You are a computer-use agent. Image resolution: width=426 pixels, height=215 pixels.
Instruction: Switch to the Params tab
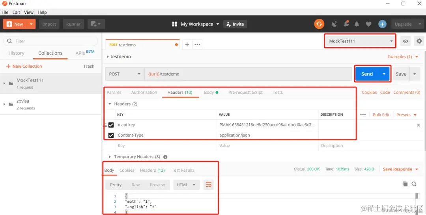coord(114,93)
